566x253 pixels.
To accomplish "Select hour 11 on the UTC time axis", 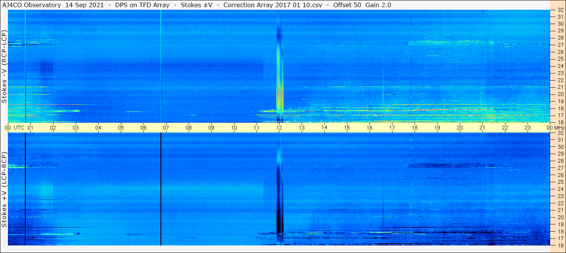I will (256, 128).
